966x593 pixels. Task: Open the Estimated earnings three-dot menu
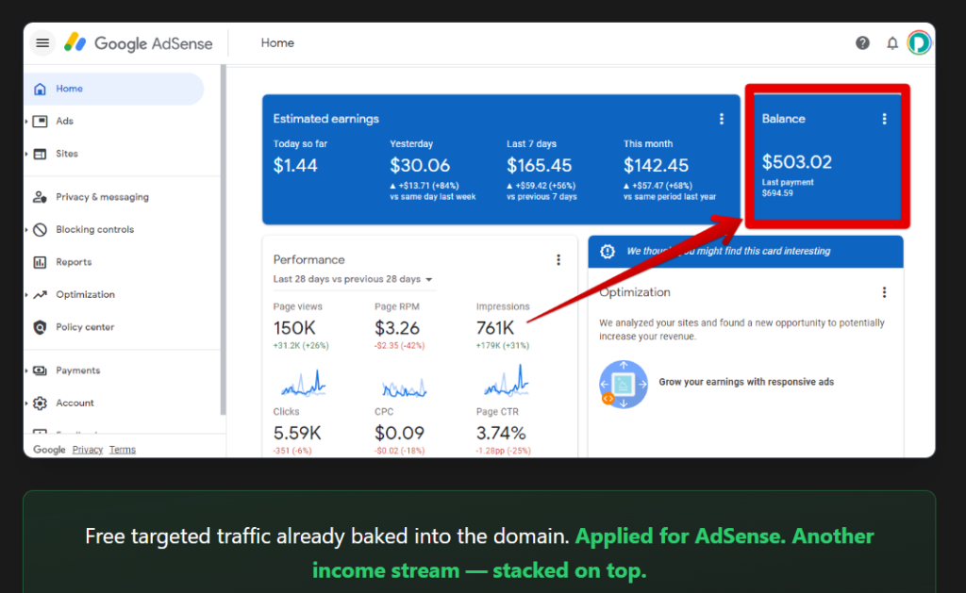722,119
